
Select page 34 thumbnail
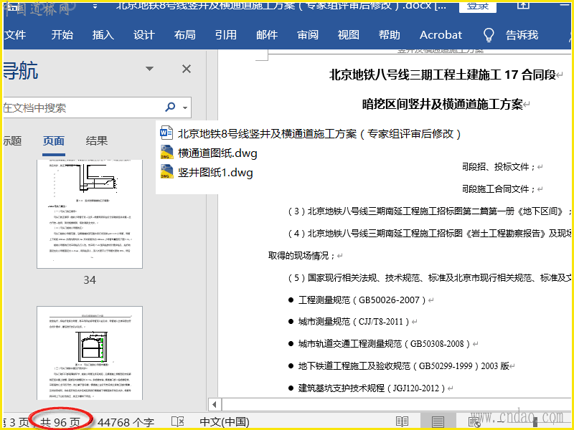(x=90, y=214)
